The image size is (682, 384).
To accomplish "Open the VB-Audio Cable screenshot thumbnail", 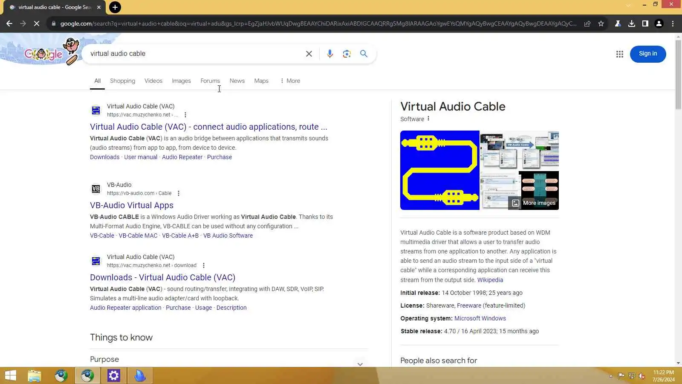I will coord(520,150).
